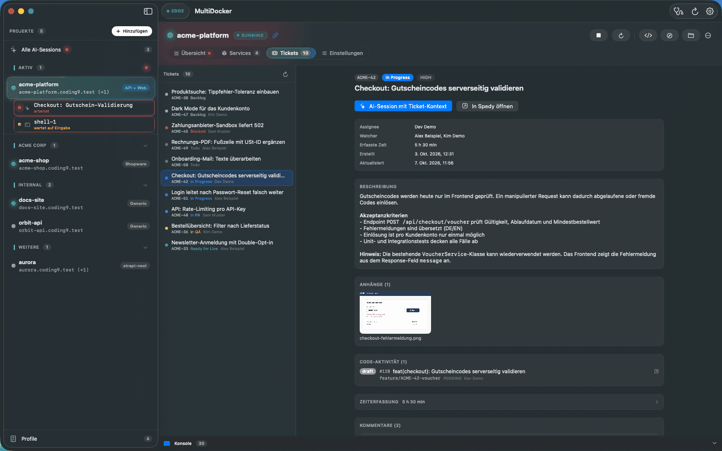
Task: Click the API + Web tag on acme-platform
Action: [136, 88]
